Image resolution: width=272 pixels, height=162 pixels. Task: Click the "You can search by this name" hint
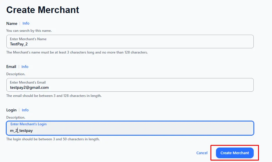pos(29,31)
